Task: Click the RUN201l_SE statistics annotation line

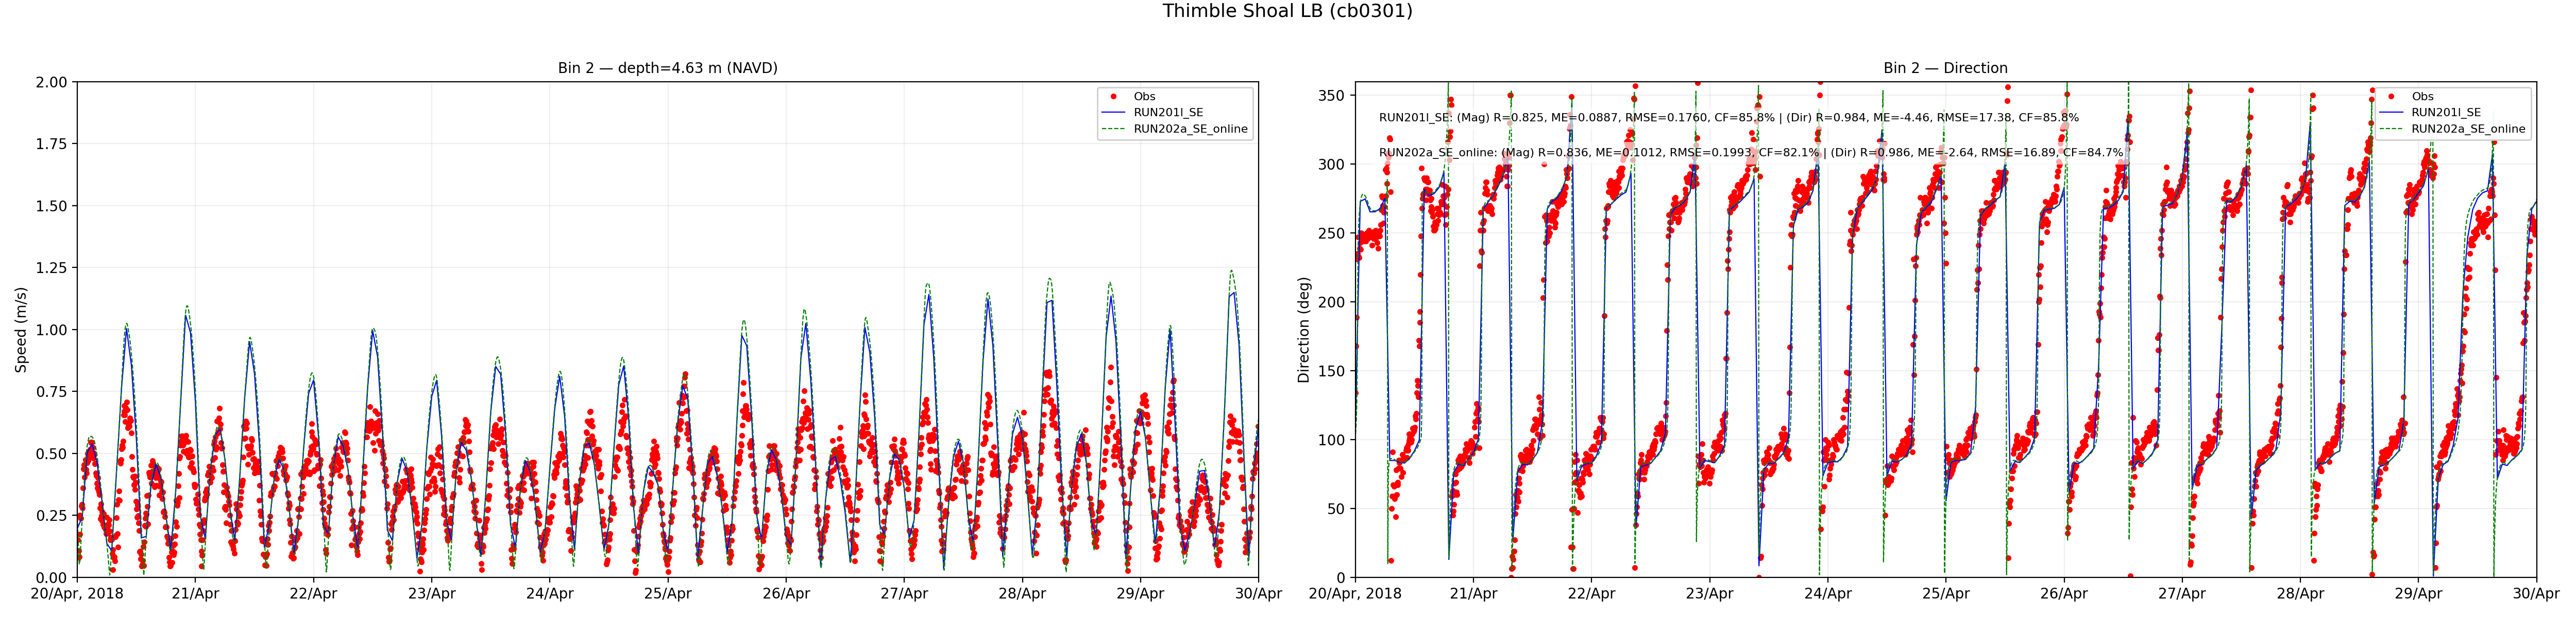Action: (1729, 118)
